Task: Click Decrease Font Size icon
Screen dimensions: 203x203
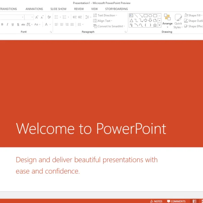Action: pos(42,17)
